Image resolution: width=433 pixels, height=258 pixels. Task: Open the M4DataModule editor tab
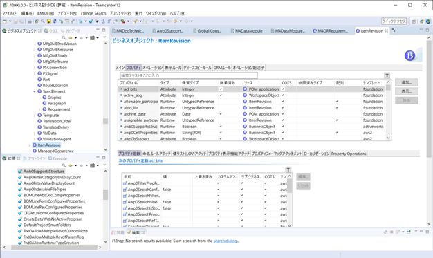point(246,31)
